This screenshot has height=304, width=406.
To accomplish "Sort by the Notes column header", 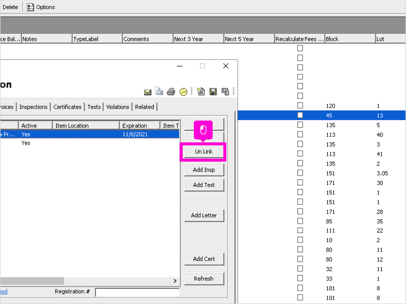I will 46,39.
